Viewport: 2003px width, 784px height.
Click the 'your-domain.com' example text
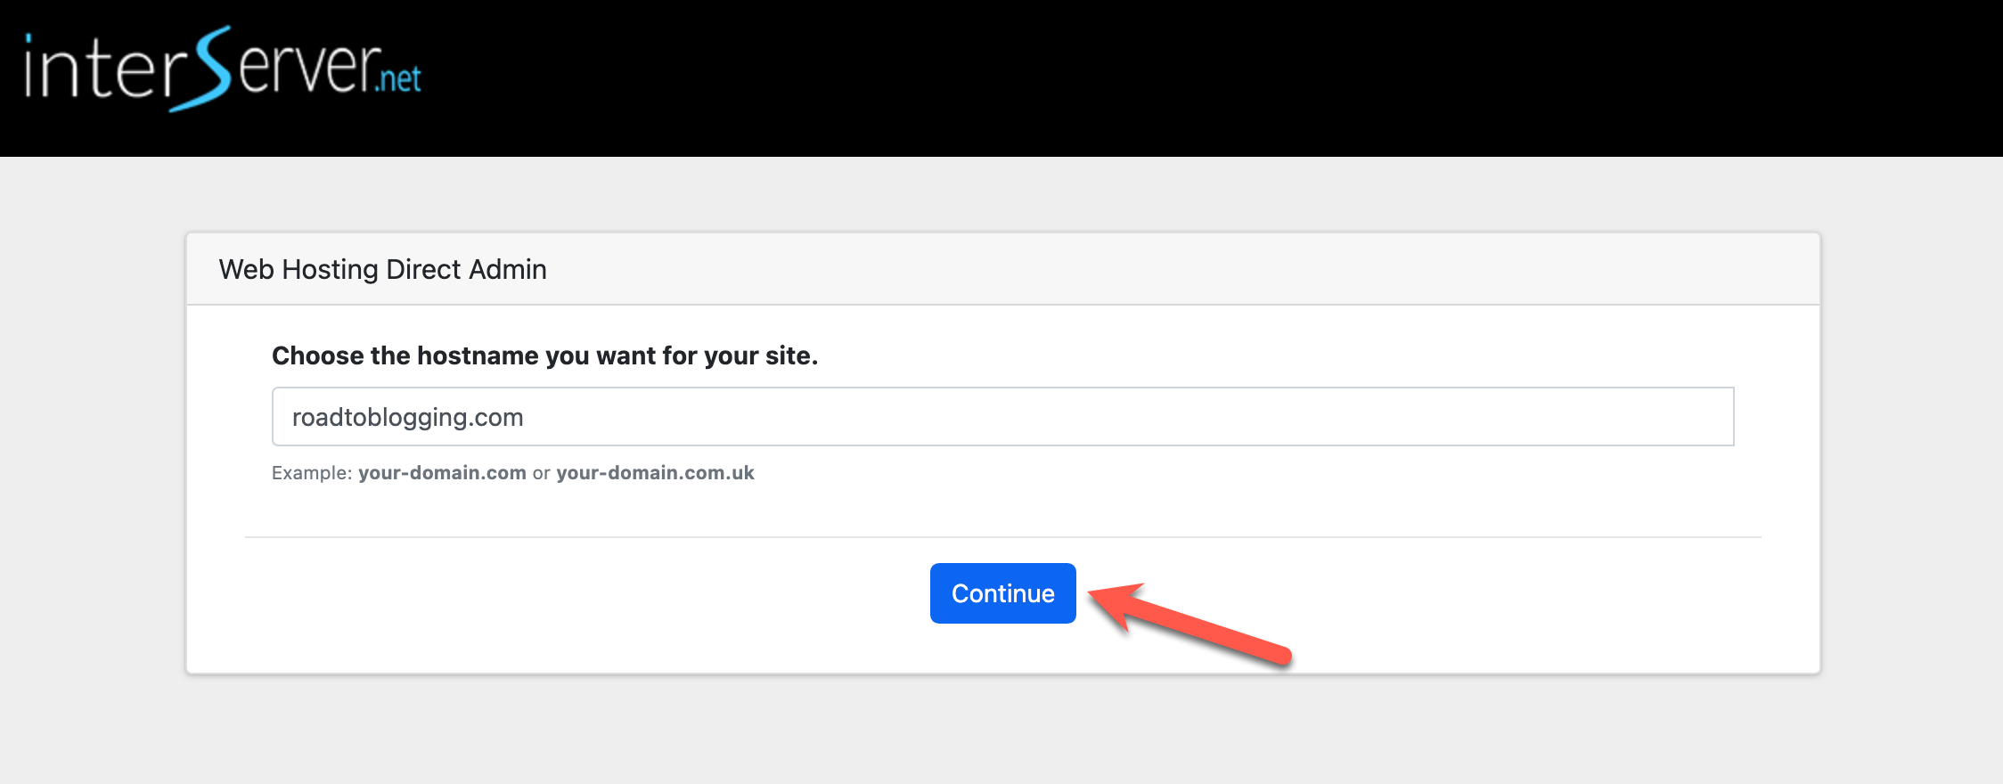[442, 472]
